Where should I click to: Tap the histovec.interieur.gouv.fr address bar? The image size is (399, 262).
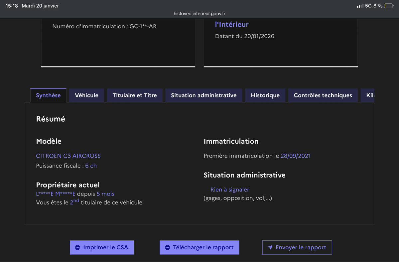[199, 14]
